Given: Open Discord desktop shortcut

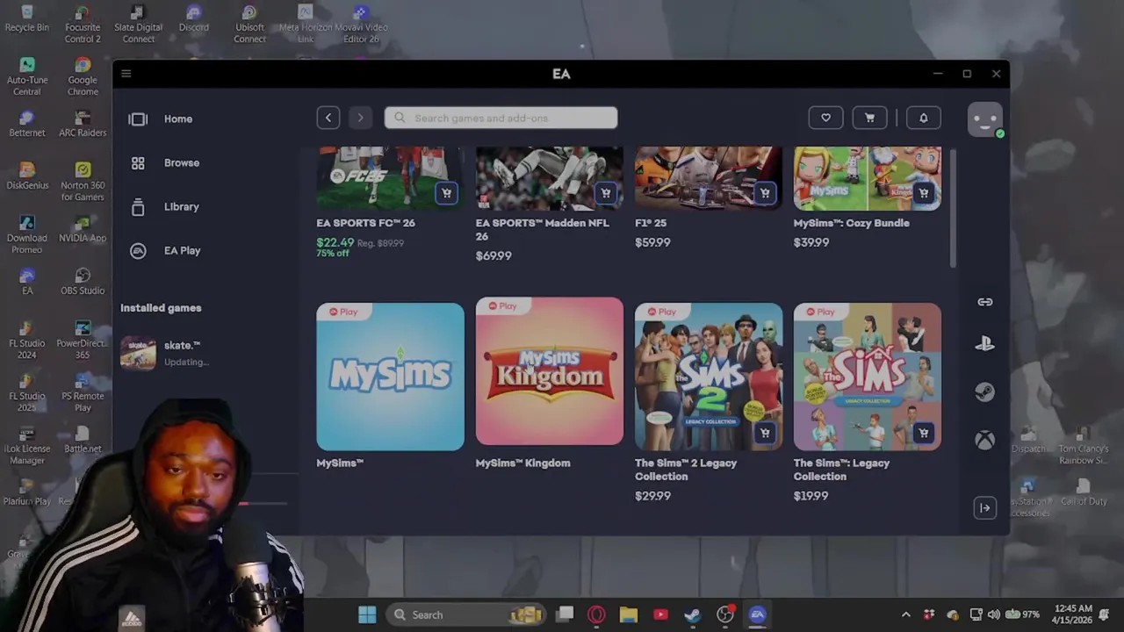Looking at the screenshot, I should pyautogui.click(x=193, y=19).
